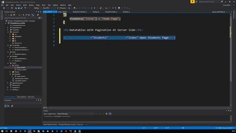Toggle Preview Selected Items in Solution Explorer toolbar
The width and height of the screenshot is (236, 133).
coord(33,15)
